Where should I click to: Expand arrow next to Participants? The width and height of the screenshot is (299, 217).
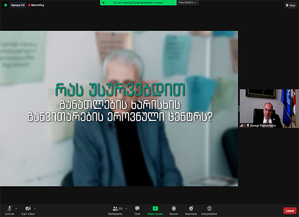pyautogui.click(x=126, y=208)
